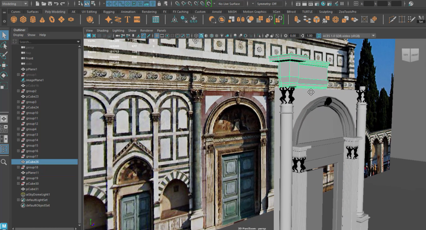Activate the Select tool arrow
The width and height of the screenshot is (426, 230).
[x=4, y=35]
